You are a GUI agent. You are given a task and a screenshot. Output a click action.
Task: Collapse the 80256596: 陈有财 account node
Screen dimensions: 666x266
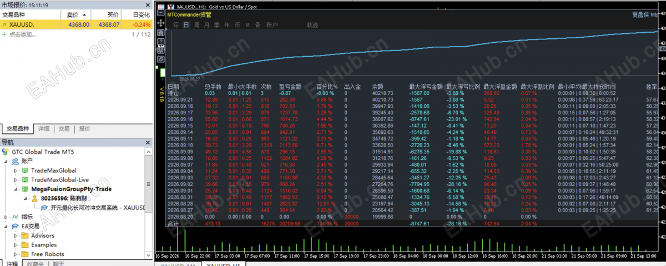coord(26,199)
